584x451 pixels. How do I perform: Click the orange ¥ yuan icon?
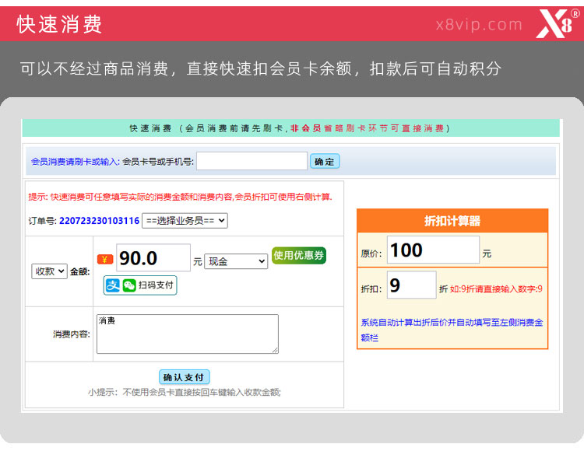pyautogui.click(x=105, y=259)
